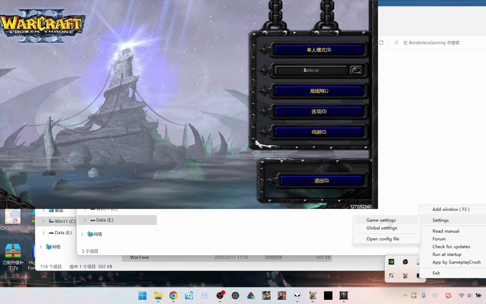
Task: Open Google Chrome from the taskbar
Action: pyautogui.click(x=174, y=296)
